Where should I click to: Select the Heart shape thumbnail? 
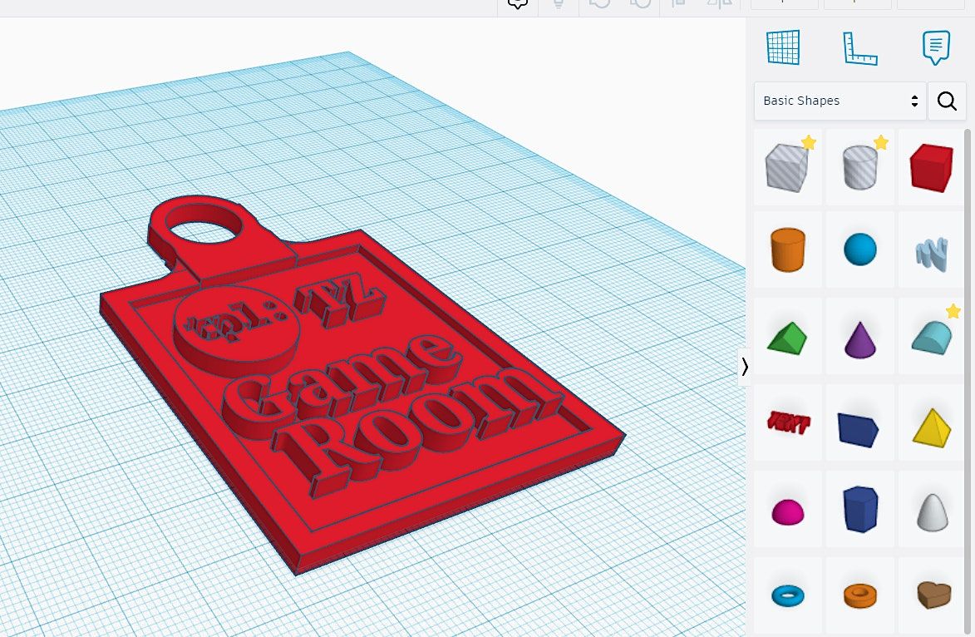coord(932,595)
